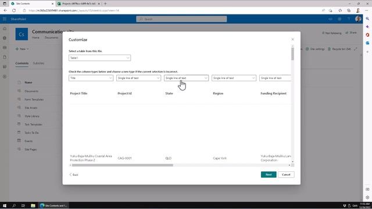Screen dimensions: 372x209
Task: Open Windows taskbar search
Action: (x=14, y=206)
